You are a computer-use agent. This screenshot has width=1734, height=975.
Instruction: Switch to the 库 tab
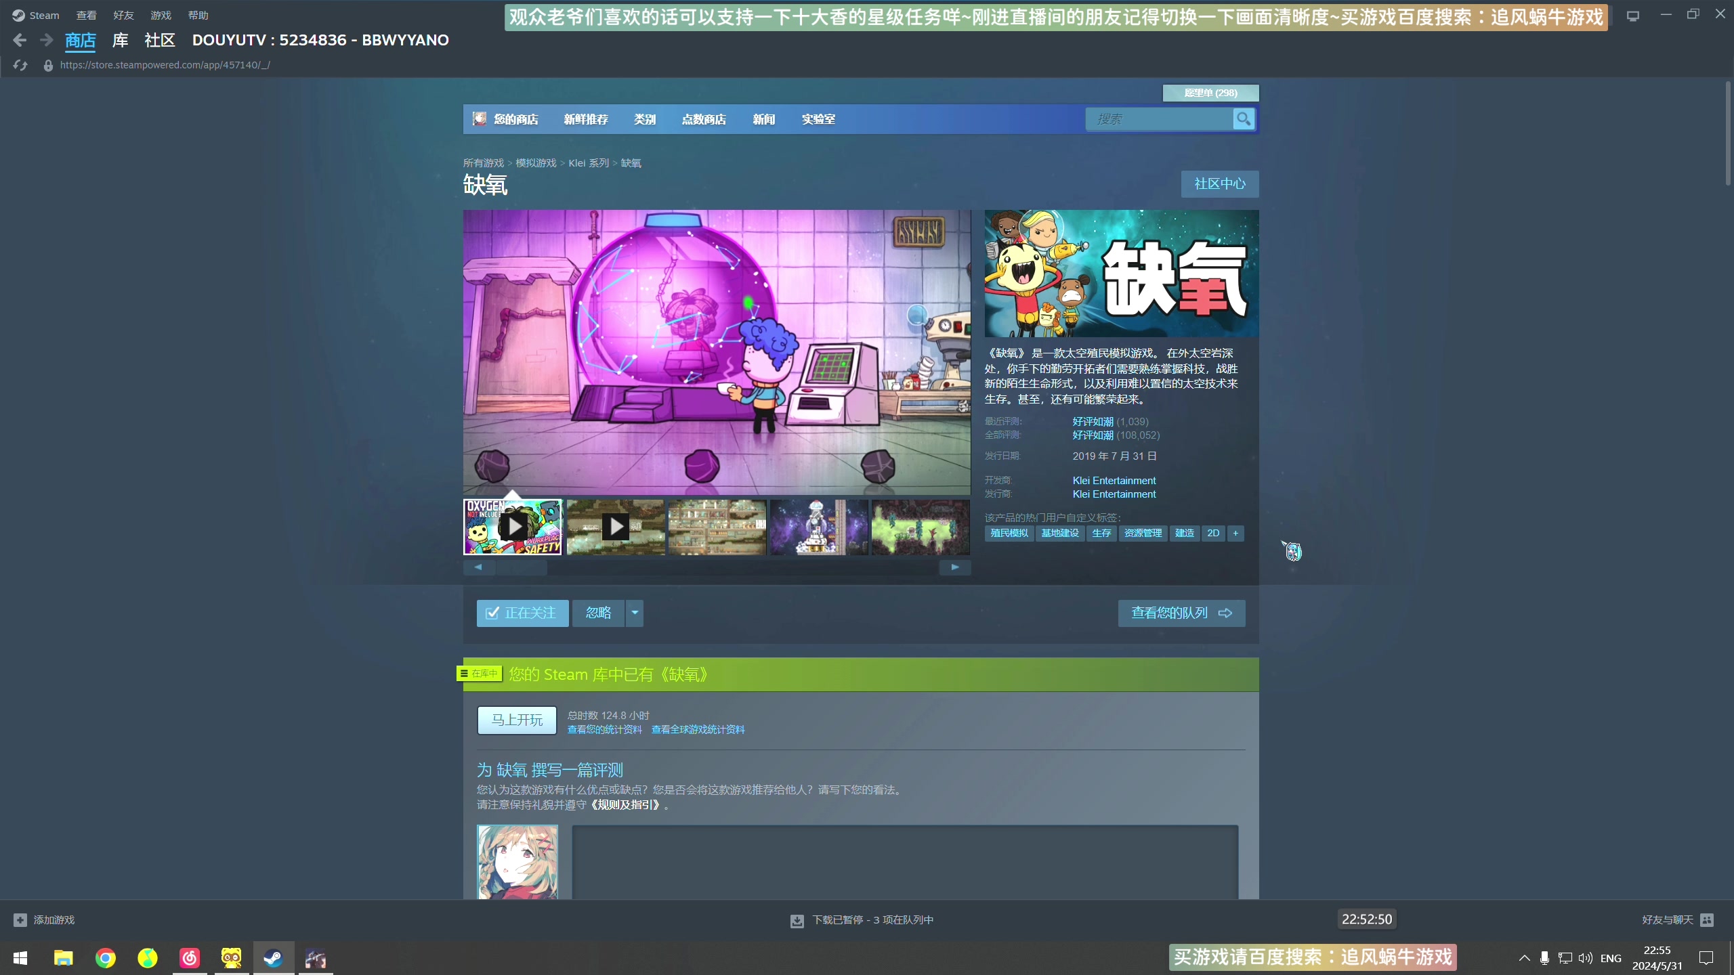tap(120, 41)
